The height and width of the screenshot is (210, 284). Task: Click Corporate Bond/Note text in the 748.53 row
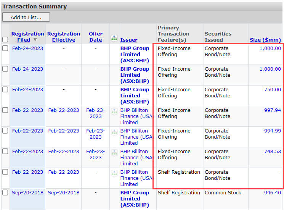click(x=218, y=154)
